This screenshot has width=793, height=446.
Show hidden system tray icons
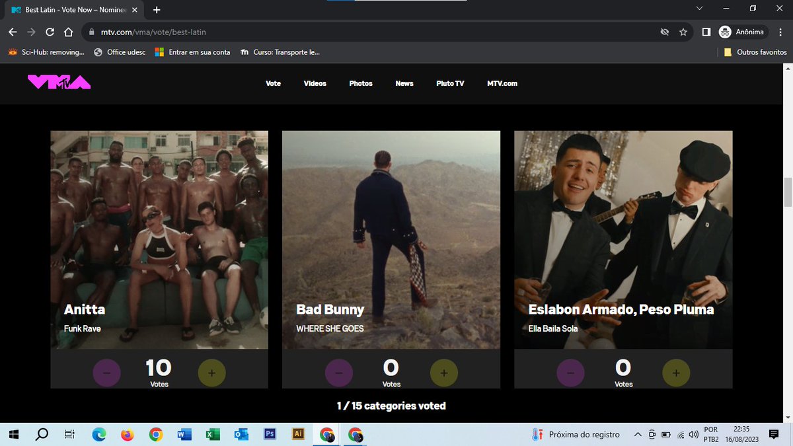pyautogui.click(x=638, y=434)
